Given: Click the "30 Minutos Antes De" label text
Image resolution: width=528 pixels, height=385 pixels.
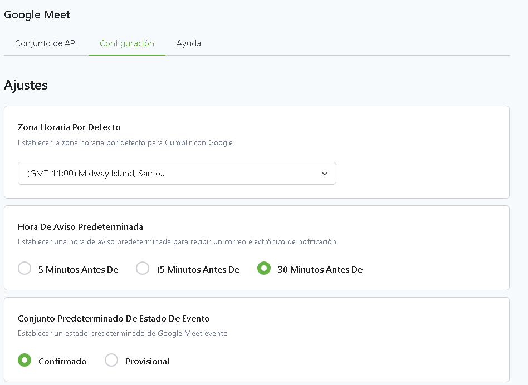Looking at the screenshot, I should (x=320, y=270).
